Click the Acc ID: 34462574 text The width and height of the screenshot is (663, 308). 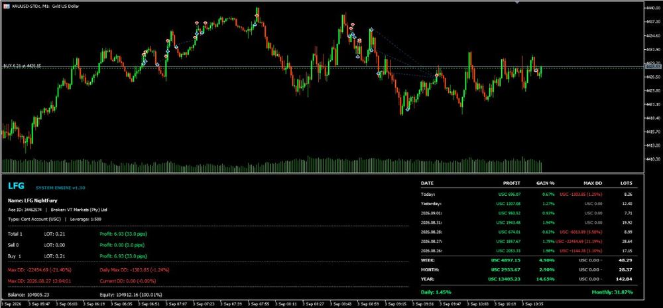(x=24, y=209)
